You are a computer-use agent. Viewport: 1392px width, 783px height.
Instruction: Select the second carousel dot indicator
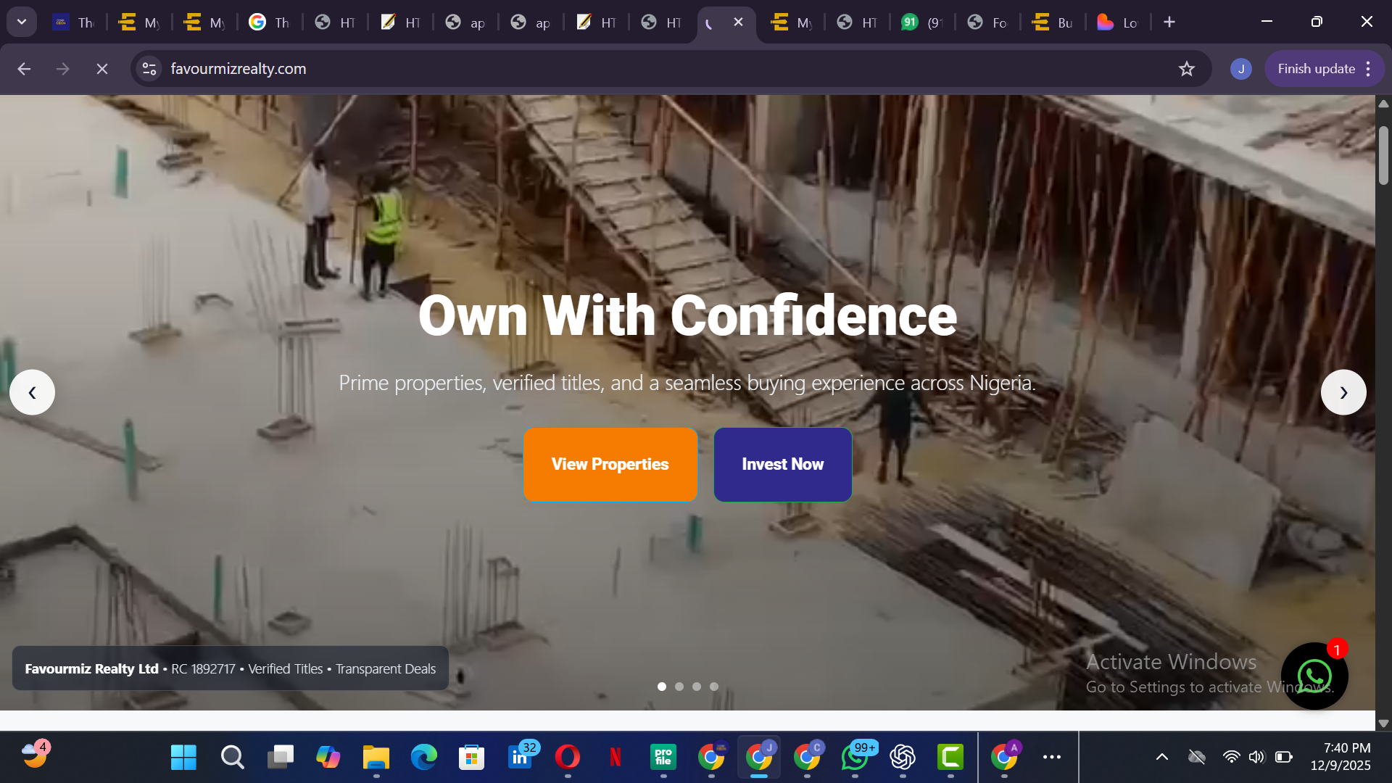pos(679,687)
